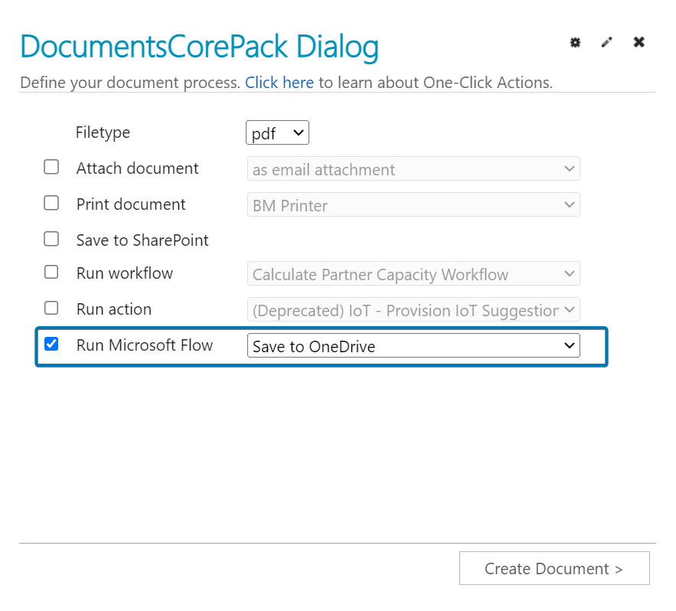The width and height of the screenshot is (676, 611).
Task: Click the Create Document button
Action: pos(554,568)
